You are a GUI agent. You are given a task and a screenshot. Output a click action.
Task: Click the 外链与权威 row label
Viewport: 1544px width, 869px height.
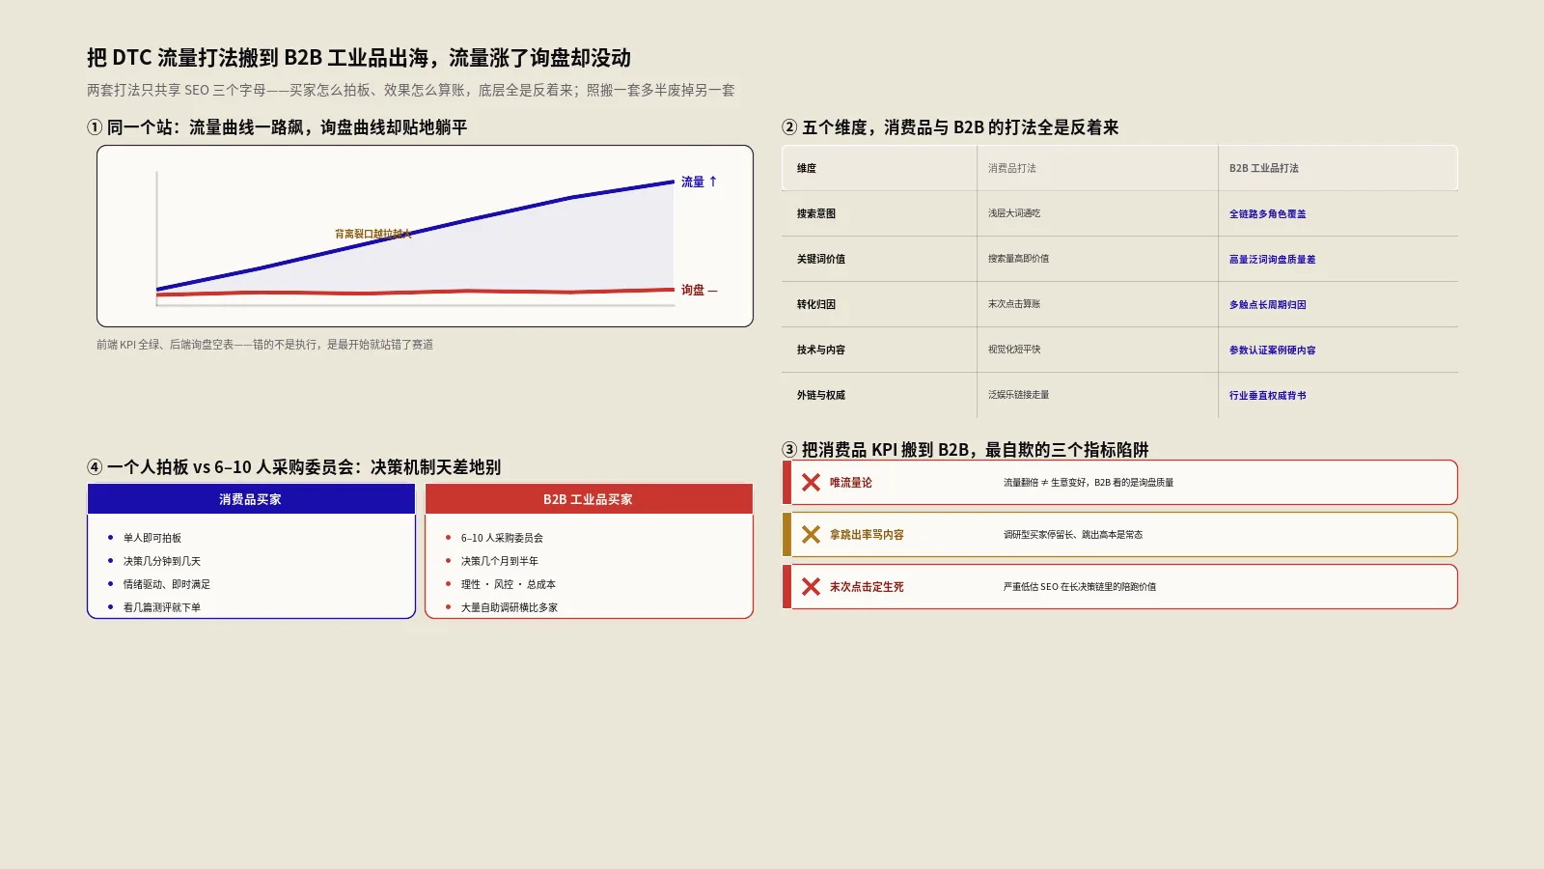coord(821,395)
